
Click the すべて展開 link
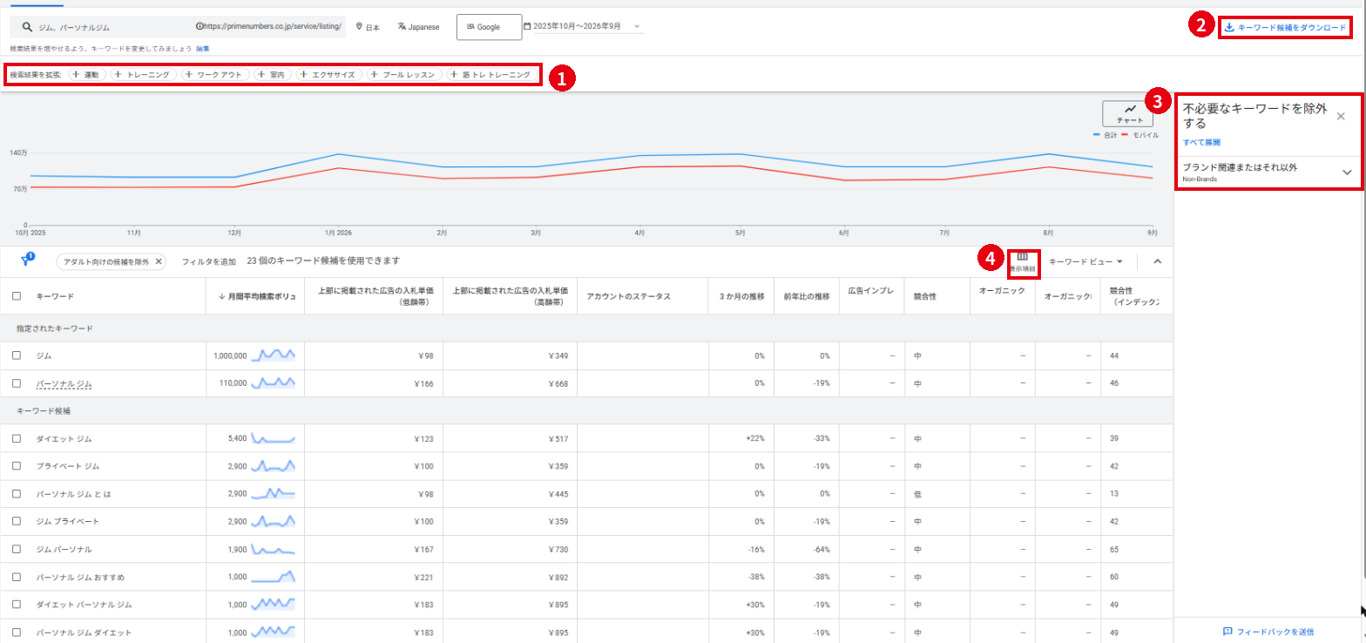[x=1201, y=141]
